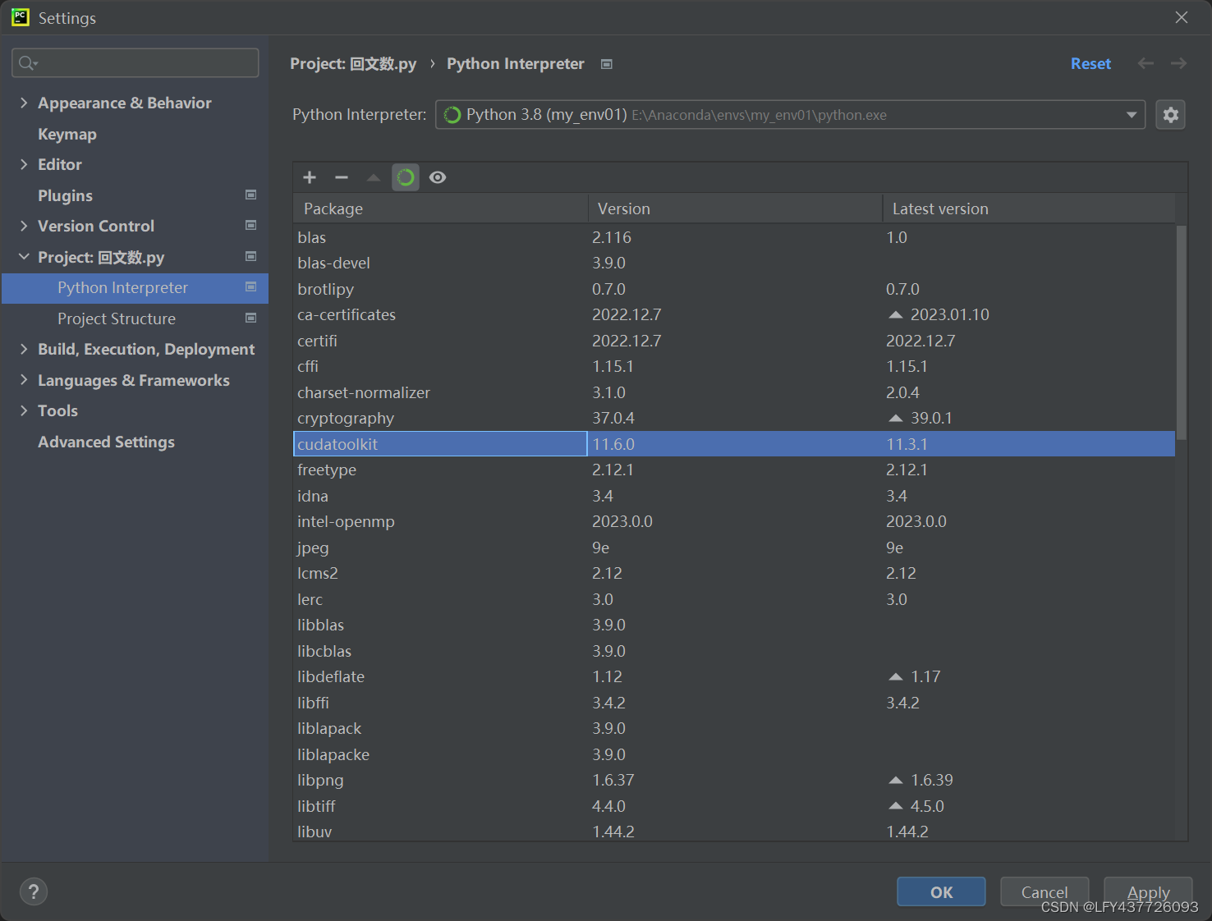Select the cryptography package row

(734, 418)
